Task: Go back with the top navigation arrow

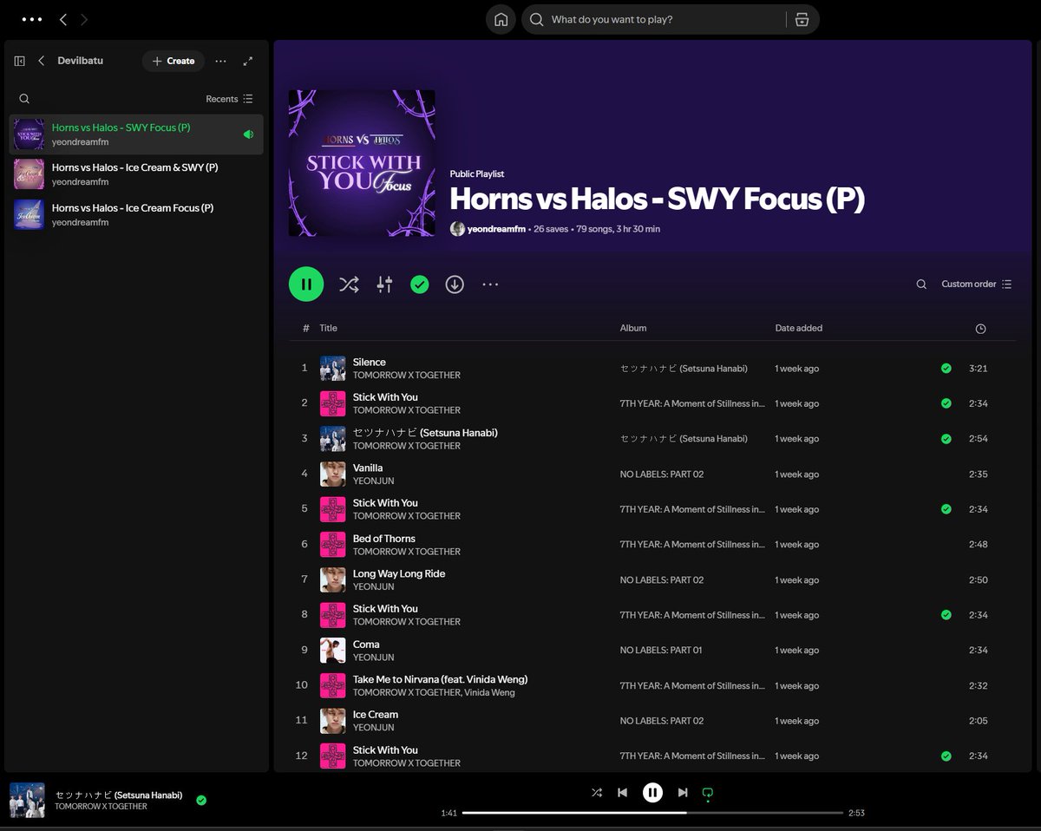Action: pyautogui.click(x=63, y=19)
